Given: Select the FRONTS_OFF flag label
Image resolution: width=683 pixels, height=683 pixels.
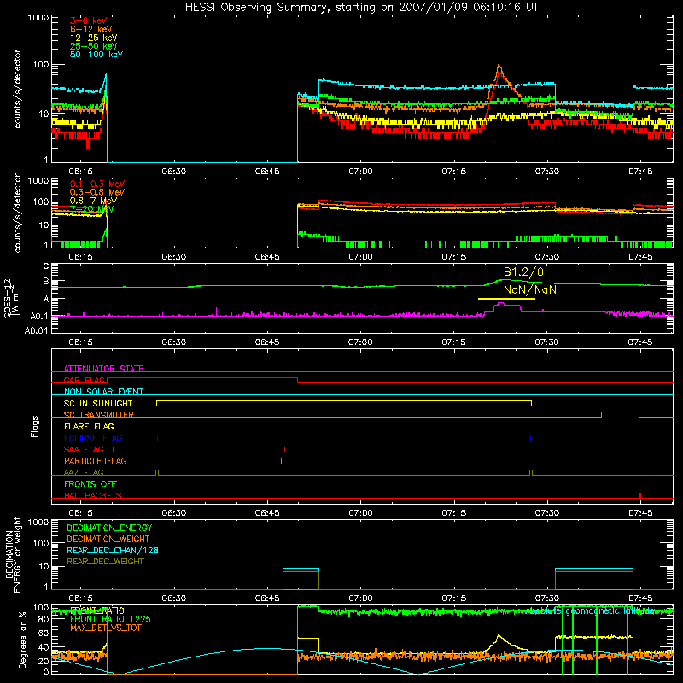Looking at the screenshot, I should click(90, 484).
